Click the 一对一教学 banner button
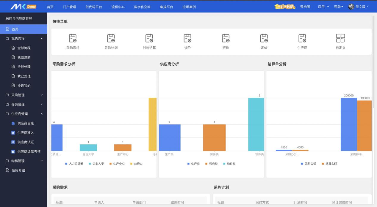The image size is (377, 207). 285,7
